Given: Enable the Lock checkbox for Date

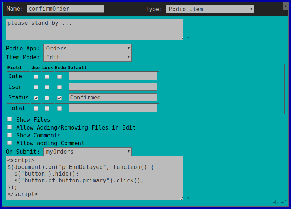Looking at the screenshot, I should 47,77.
